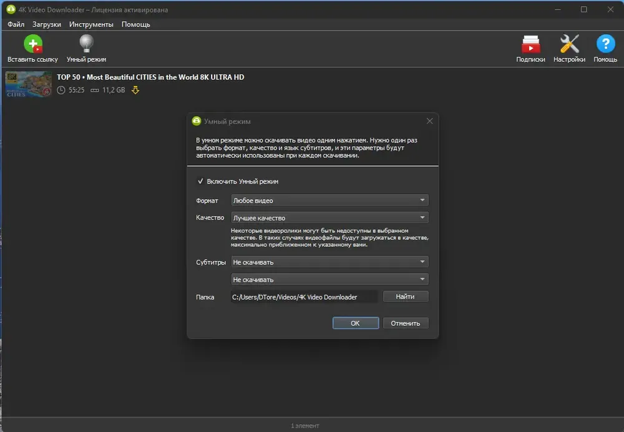Expand the Качество dropdown showing Лучшее качество
Image resolution: width=624 pixels, height=432 pixels.
coord(329,218)
